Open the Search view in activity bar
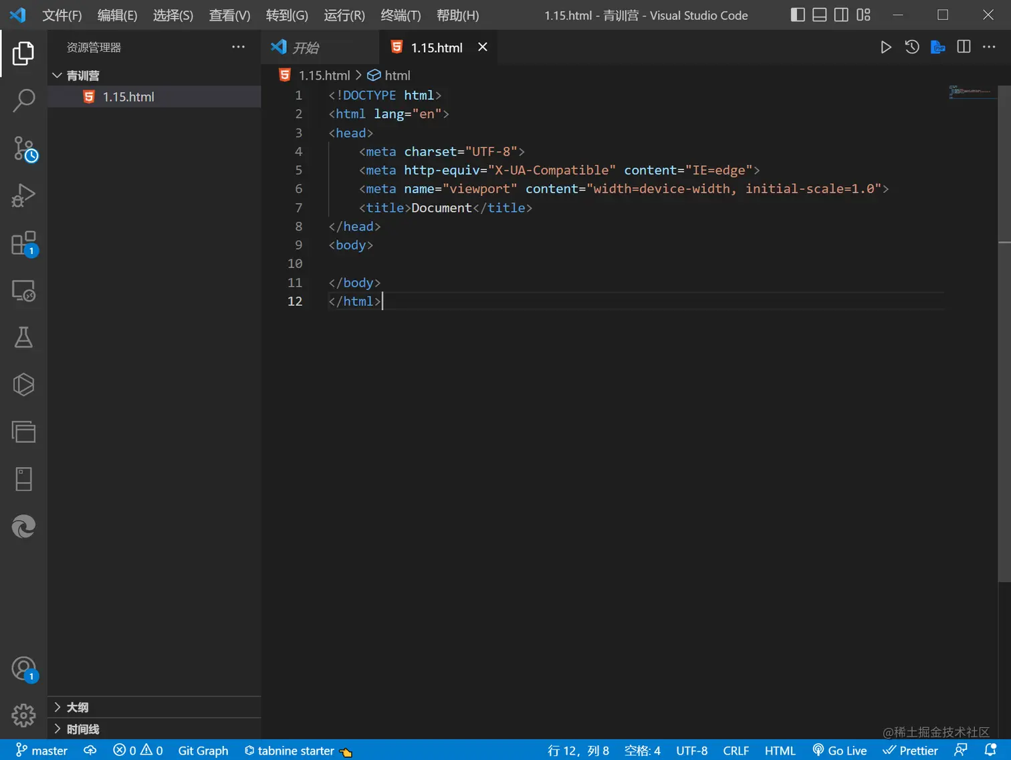 tap(23, 101)
